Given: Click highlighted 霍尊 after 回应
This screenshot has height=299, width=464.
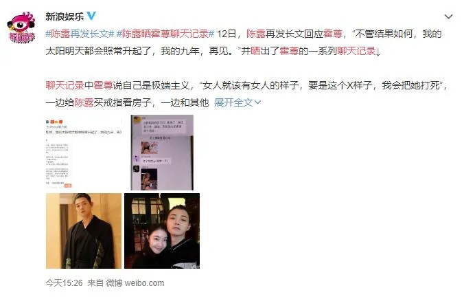Looking at the screenshot, I should (x=333, y=34).
